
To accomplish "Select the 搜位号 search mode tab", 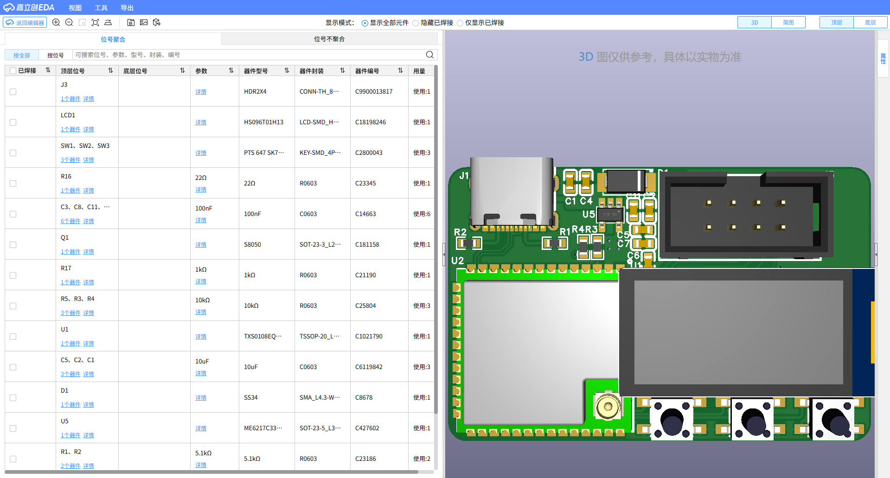I will point(56,55).
